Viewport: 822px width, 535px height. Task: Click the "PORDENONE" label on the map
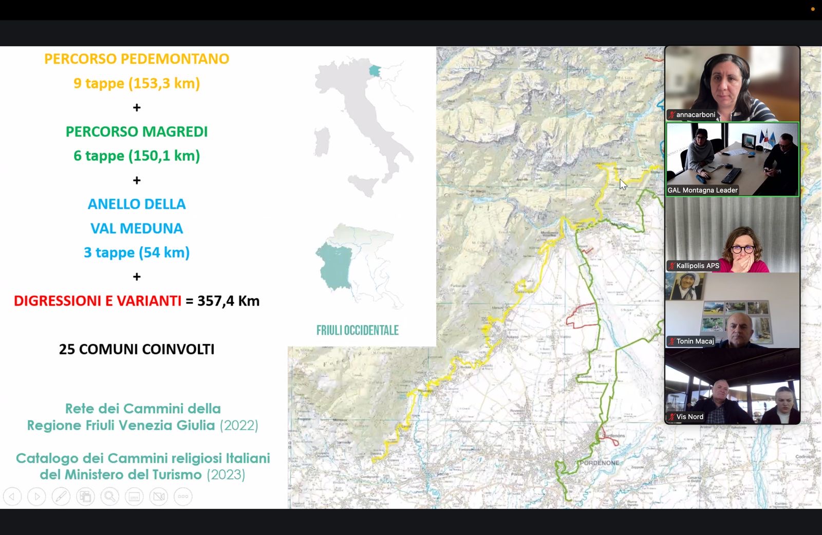599,463
